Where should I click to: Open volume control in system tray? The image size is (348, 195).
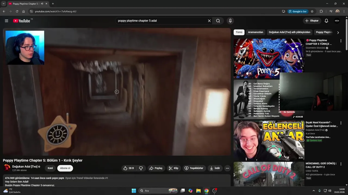[330, 191]
